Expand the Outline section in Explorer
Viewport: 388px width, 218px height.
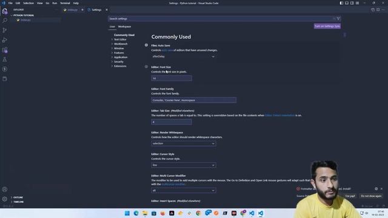tap(18, 197)
